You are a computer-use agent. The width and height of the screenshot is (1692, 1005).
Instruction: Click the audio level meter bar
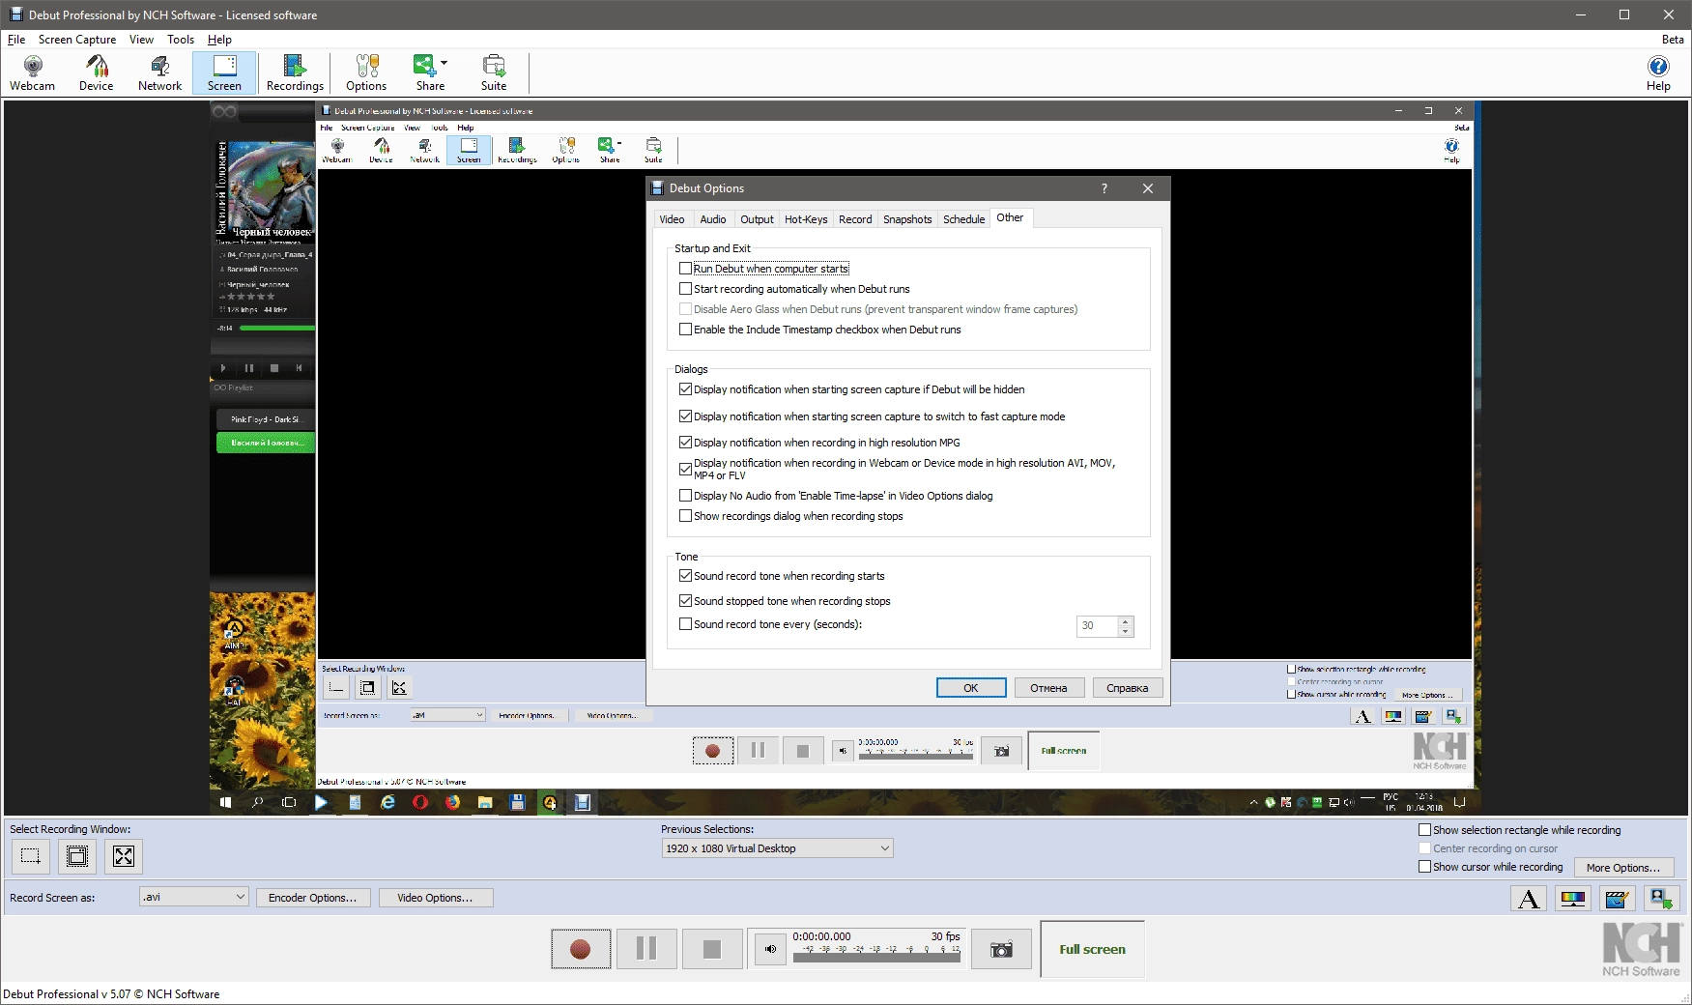click(x=876, y=958)
